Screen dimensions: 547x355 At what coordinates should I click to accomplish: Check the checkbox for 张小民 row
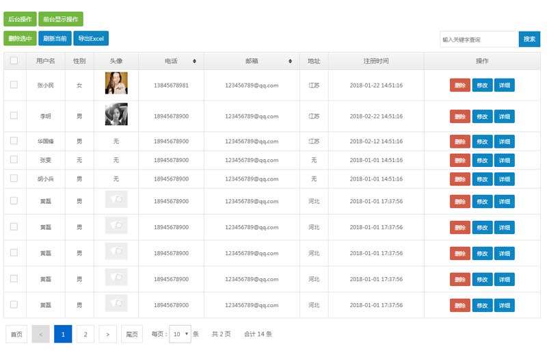coord(14,85)
